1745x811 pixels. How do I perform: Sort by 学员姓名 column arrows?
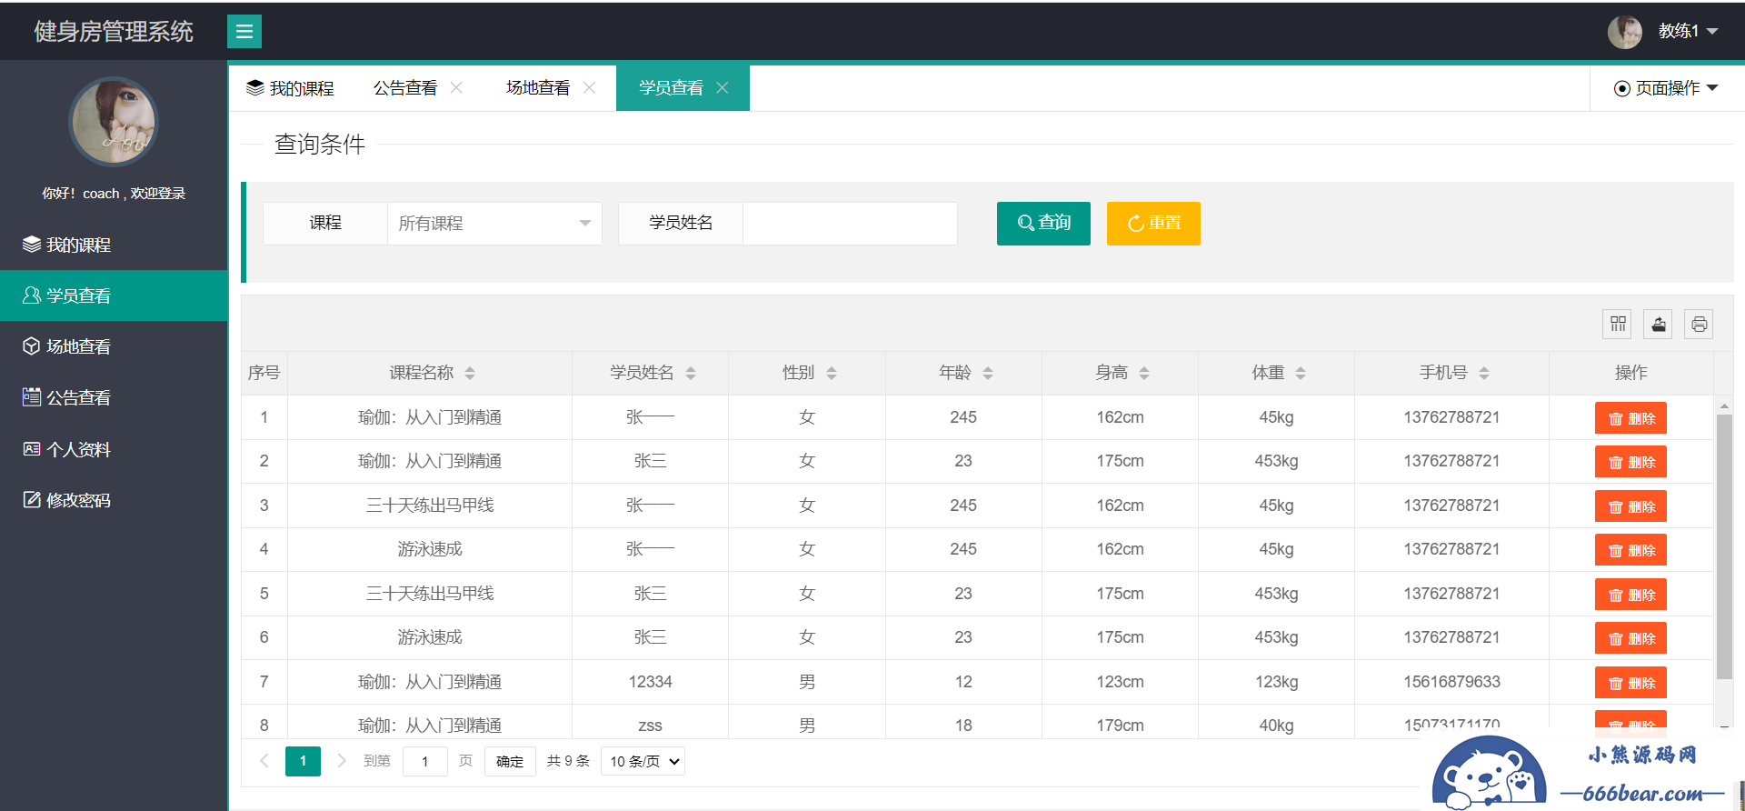click(691, 373)
